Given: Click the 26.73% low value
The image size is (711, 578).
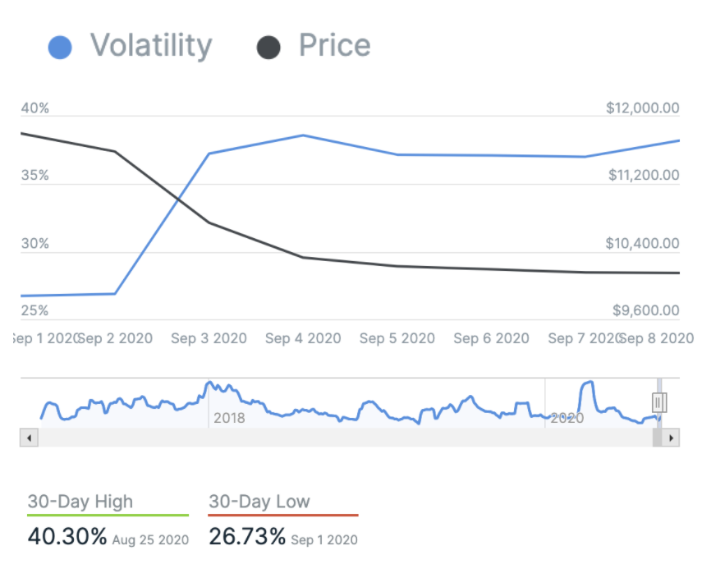Looking at the screenshot, I should coord(247,538).
